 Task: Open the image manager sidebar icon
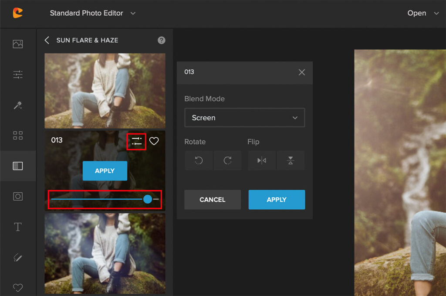click(x=18, y=44)
